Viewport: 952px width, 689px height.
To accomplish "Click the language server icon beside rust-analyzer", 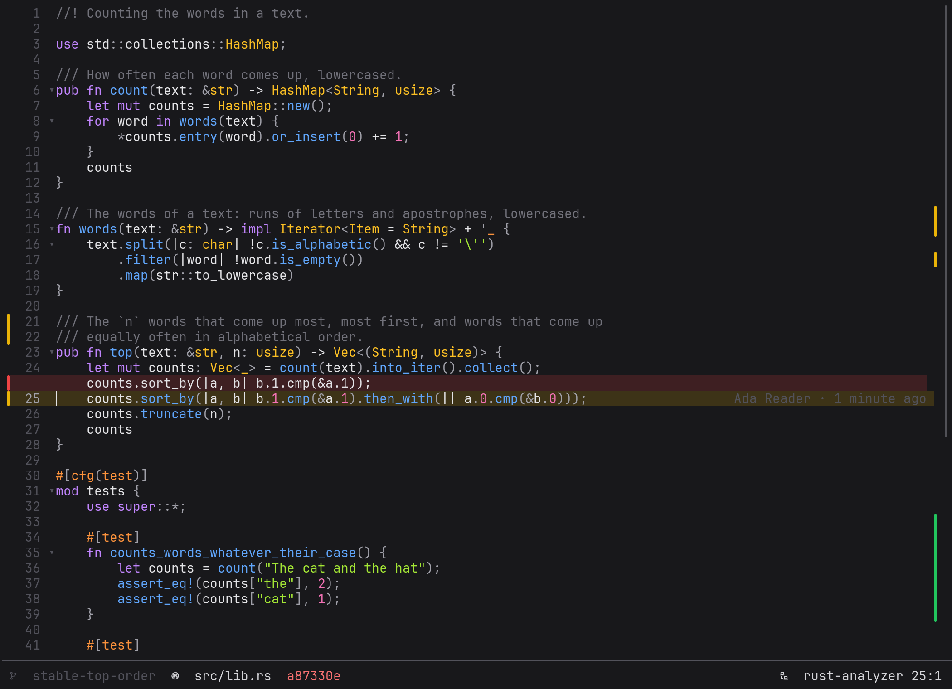I will (784, 676).
